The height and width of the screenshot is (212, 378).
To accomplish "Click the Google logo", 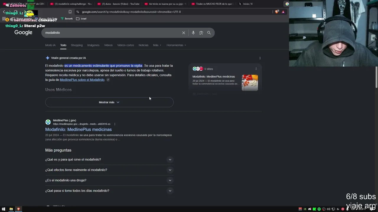I will tap(23, 32).
